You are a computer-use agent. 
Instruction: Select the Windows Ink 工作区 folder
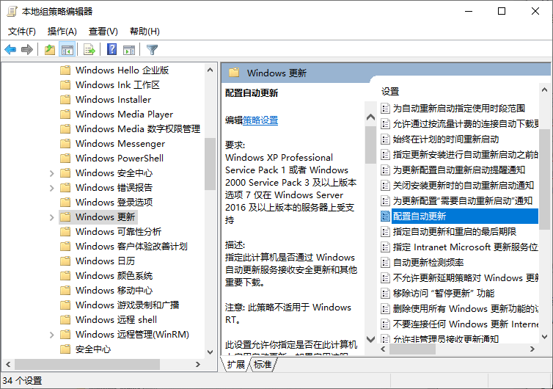[x=117, y=84]
